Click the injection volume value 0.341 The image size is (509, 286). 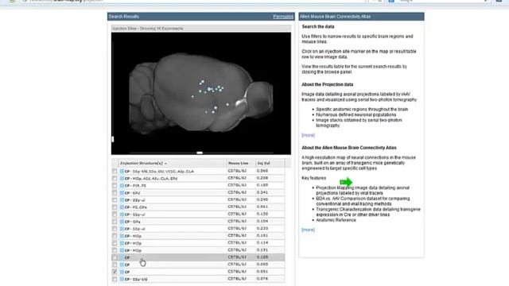(x=262, y=192)
